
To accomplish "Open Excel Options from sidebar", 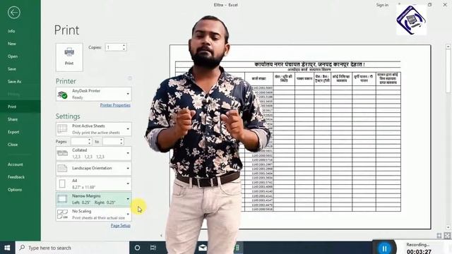I will (15, 190).
